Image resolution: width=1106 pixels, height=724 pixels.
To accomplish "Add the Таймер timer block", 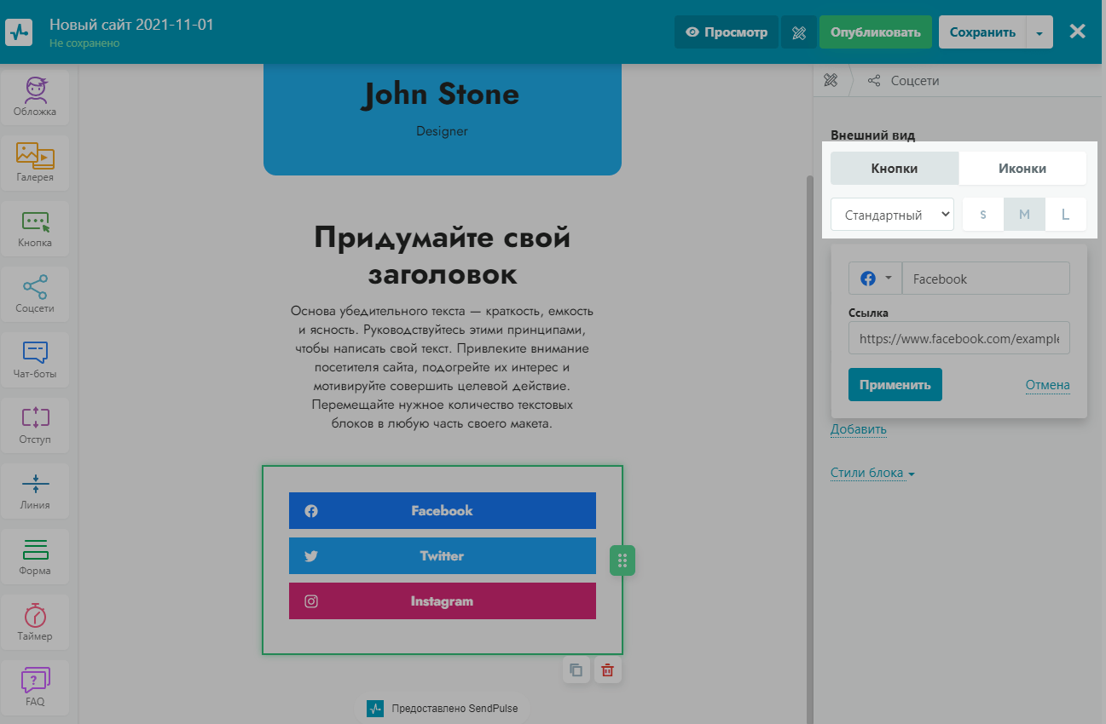I will pyautogui.click(x=35, y=622).
